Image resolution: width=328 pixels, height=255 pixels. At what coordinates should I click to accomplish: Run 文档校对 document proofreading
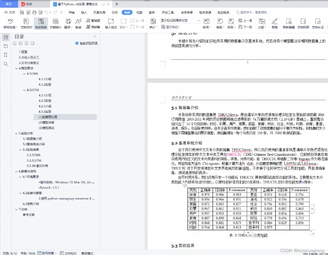tap(26, 23)
